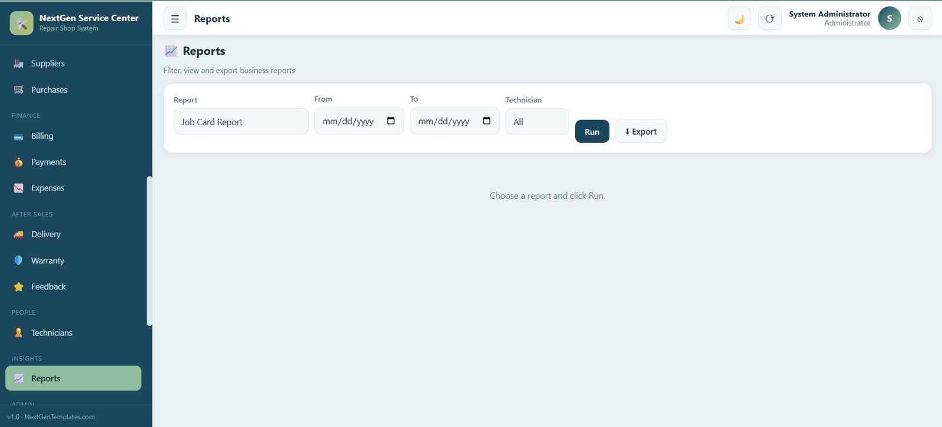The height and width of the screenshot is (427, 942).
Task: Select the highlighted Reports menu item
Action: pyautogui.click(x=74, y=379)
